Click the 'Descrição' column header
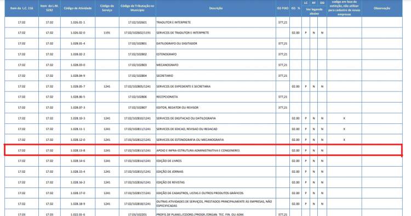Viewport: 411px width, 216px height. 216,8
